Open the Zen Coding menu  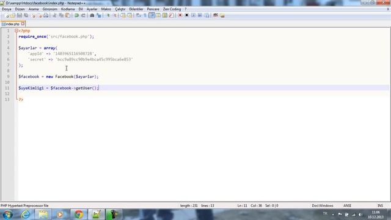pos(172,9)
